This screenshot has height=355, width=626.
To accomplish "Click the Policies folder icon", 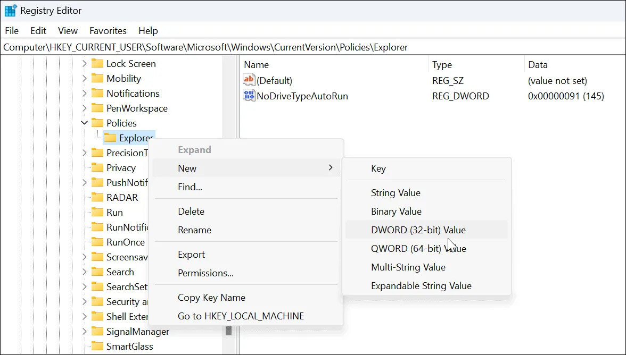I will pos(97,123).
